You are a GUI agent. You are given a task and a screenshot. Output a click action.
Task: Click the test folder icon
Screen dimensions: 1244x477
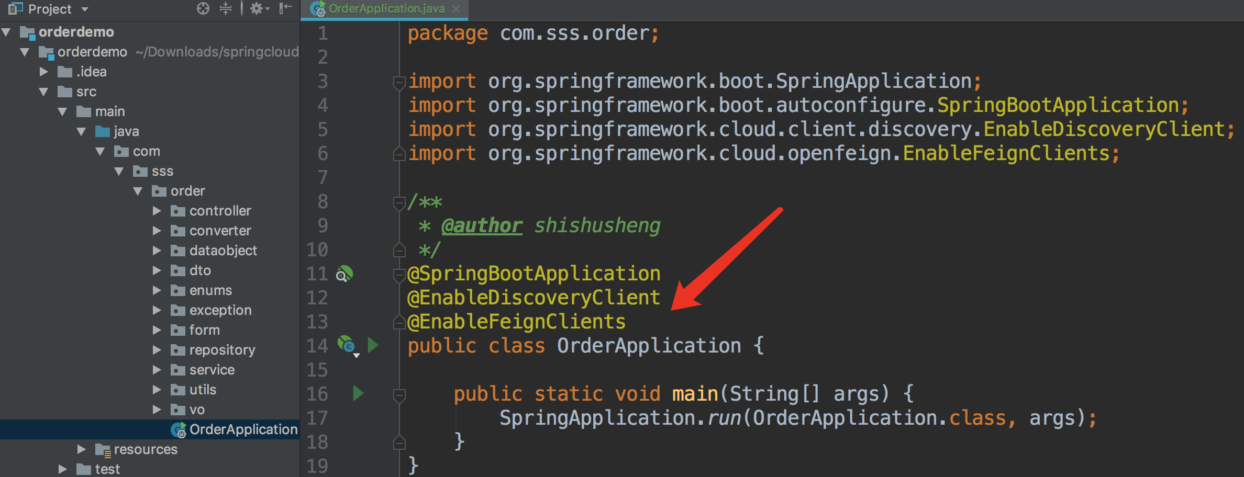(x=84, y=469)
